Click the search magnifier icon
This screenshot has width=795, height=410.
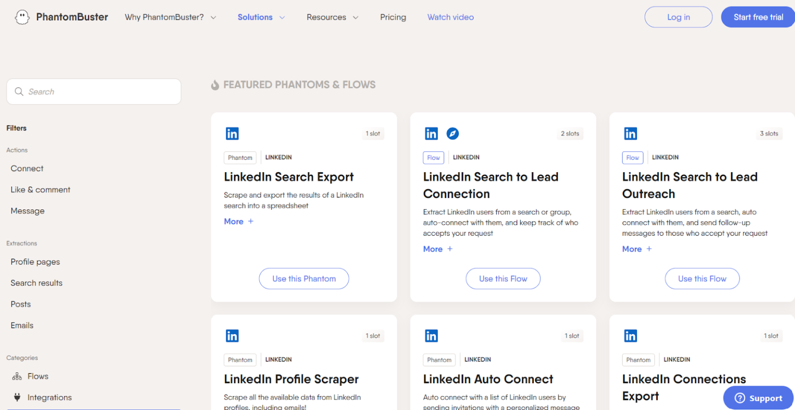19,92
